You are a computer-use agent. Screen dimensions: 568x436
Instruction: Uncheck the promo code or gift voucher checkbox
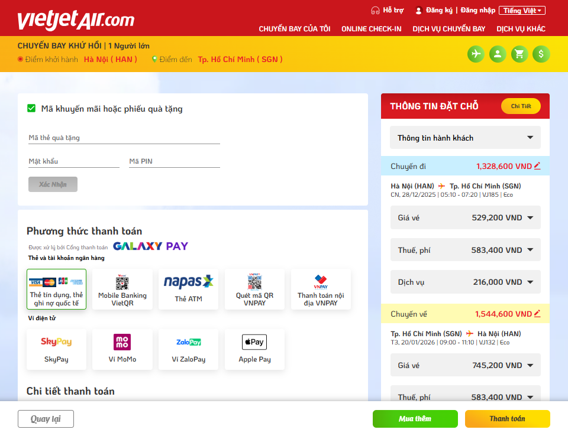tap(32, 108)
